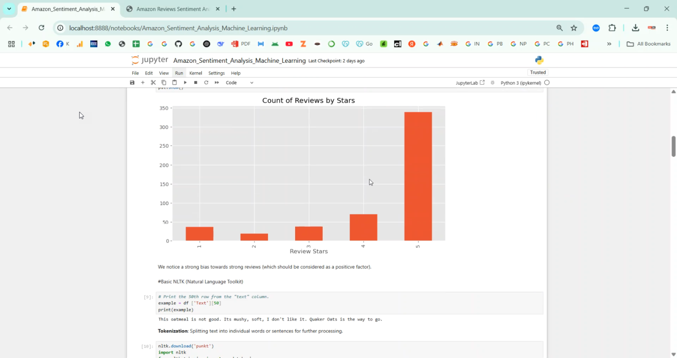Click the save notebook icon

tap(132, 83)
